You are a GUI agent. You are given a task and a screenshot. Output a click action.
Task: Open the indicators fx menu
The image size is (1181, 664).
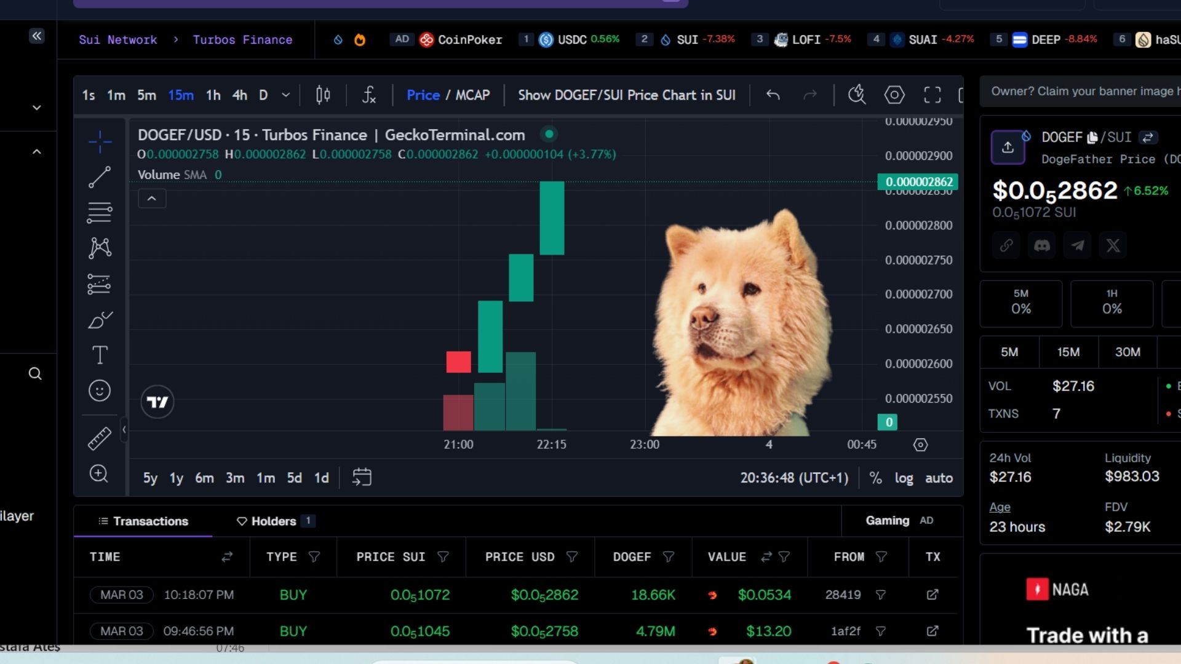click(368, 95)
